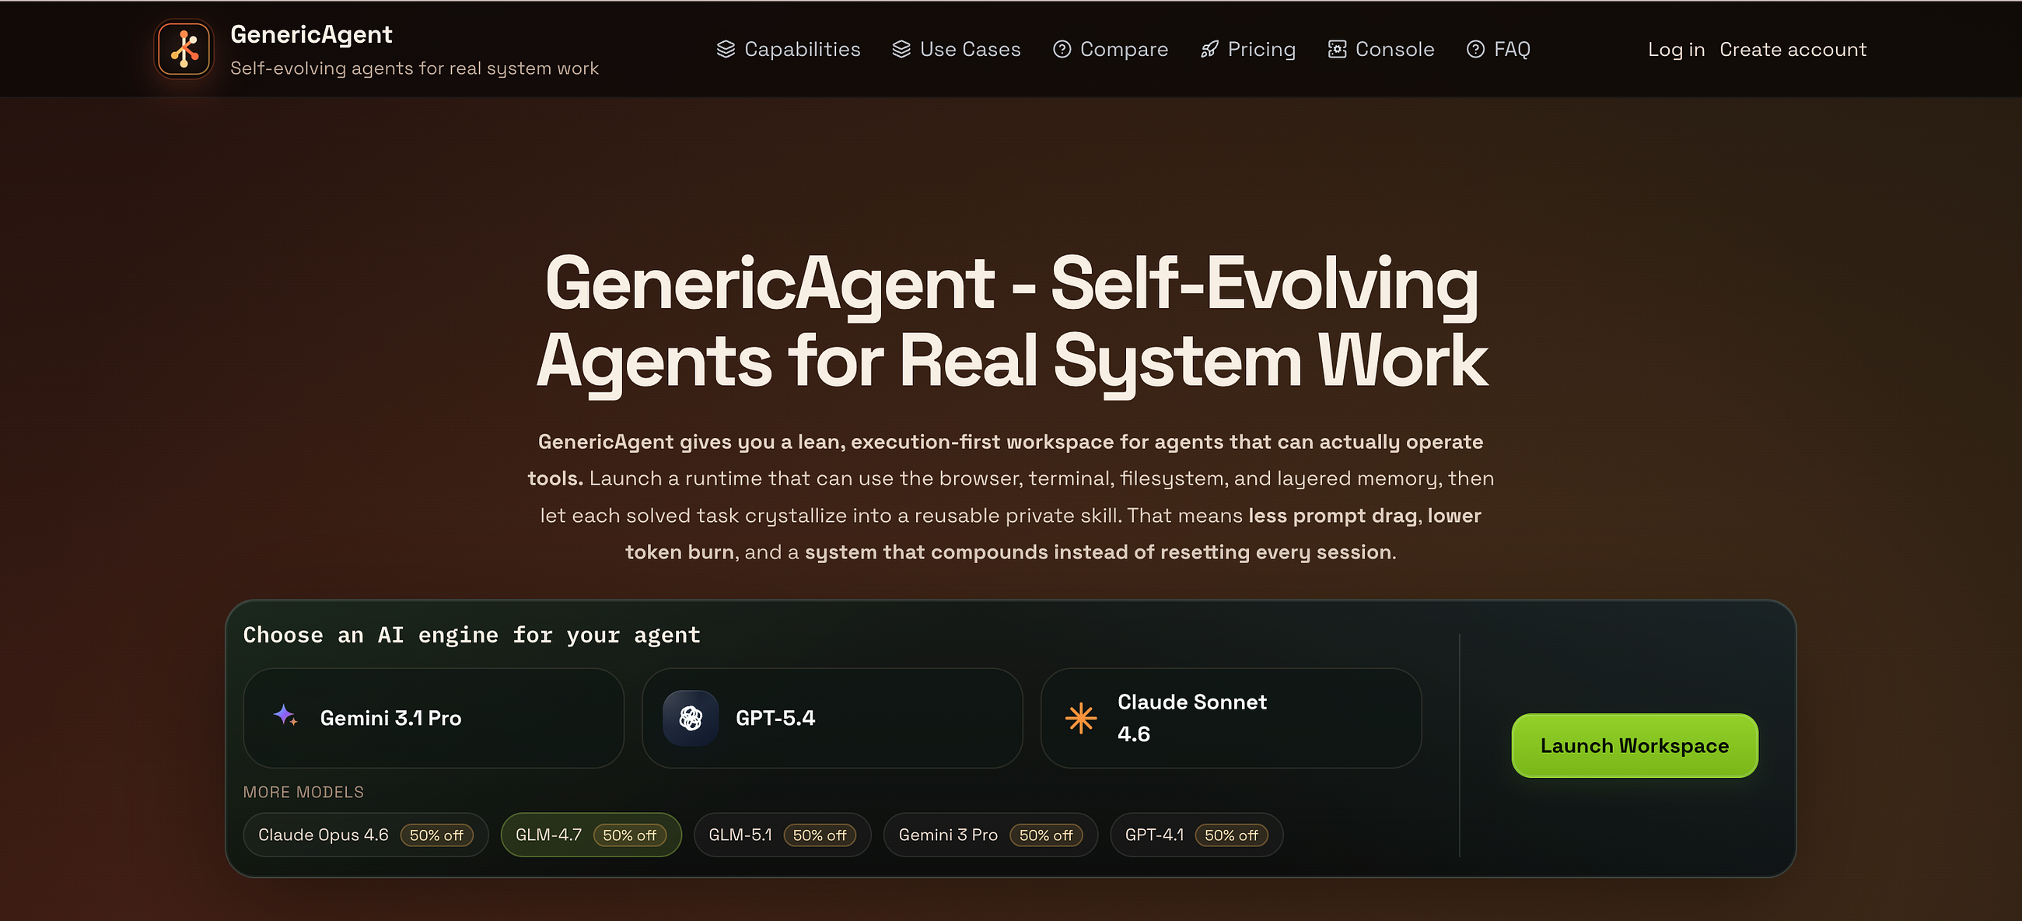The width and height of the screenshot is (2022, 921).
Task: Click the Log in link
Action: click(1677, 50)
